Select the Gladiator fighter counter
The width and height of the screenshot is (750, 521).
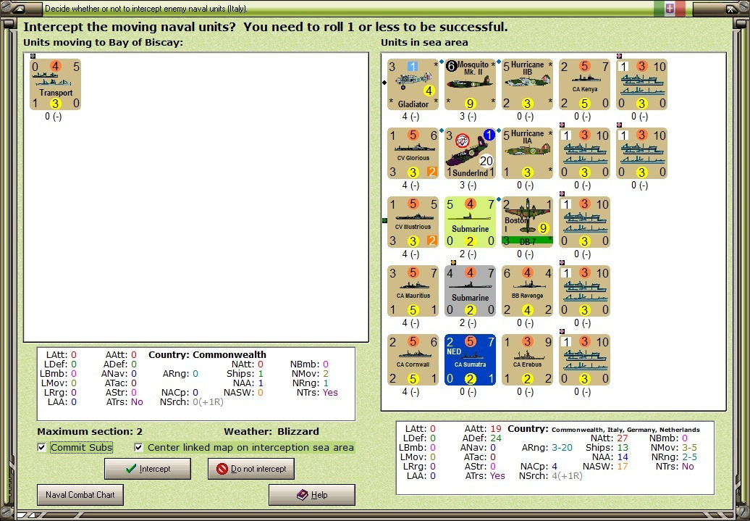413,84
